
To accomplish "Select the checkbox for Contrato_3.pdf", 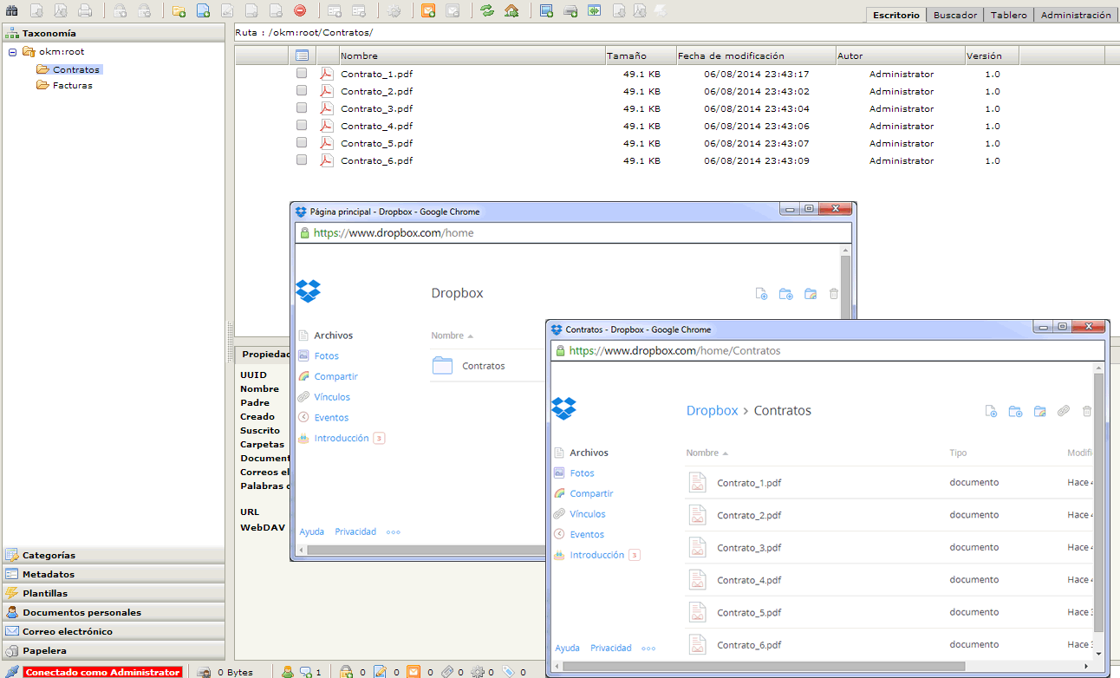I will click(x=302, y=108).
